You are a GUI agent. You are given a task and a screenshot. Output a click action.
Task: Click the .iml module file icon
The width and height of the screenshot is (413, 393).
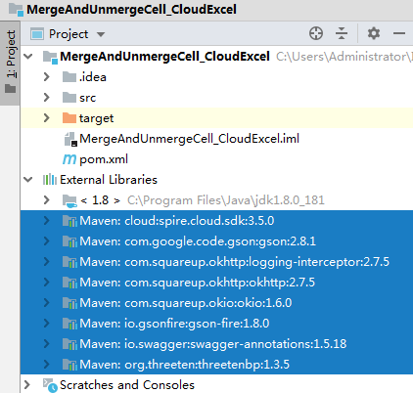point(70,139)
